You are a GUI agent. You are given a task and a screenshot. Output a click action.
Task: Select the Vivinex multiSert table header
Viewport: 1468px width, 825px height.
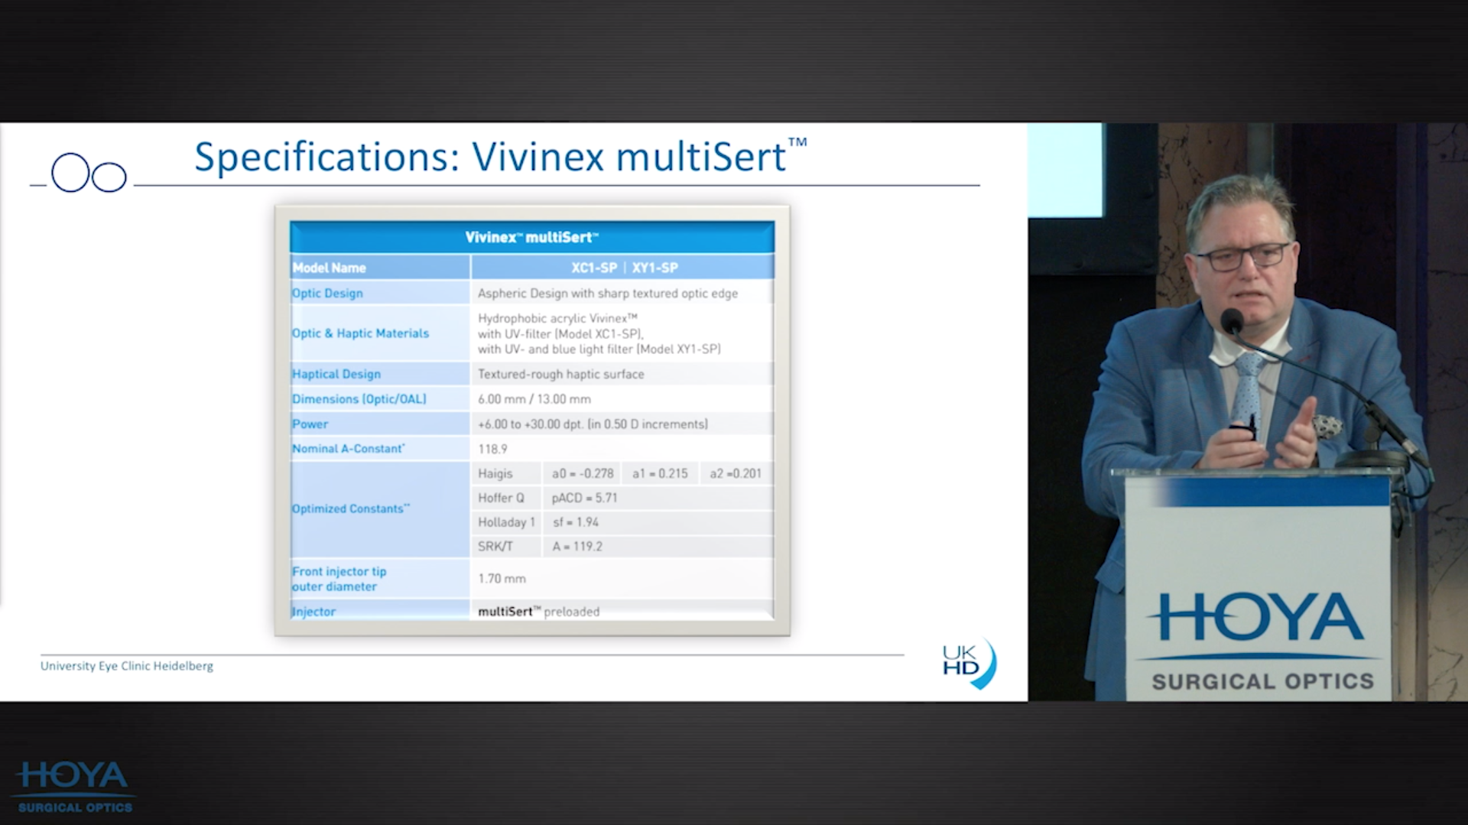pyautogui.click(x=531, y=237)
